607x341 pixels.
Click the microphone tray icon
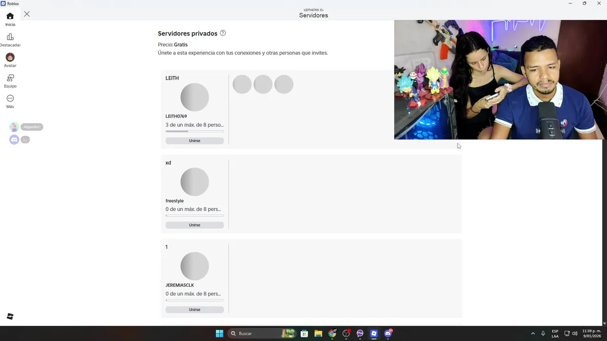543,333
